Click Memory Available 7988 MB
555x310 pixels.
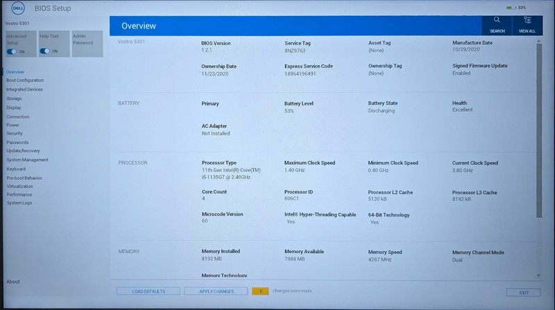click(x=294, y=259)
